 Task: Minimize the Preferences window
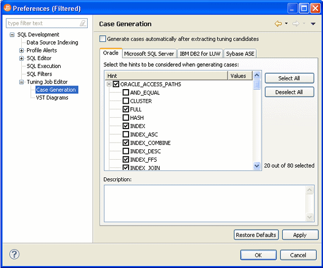tap(292, 8)
